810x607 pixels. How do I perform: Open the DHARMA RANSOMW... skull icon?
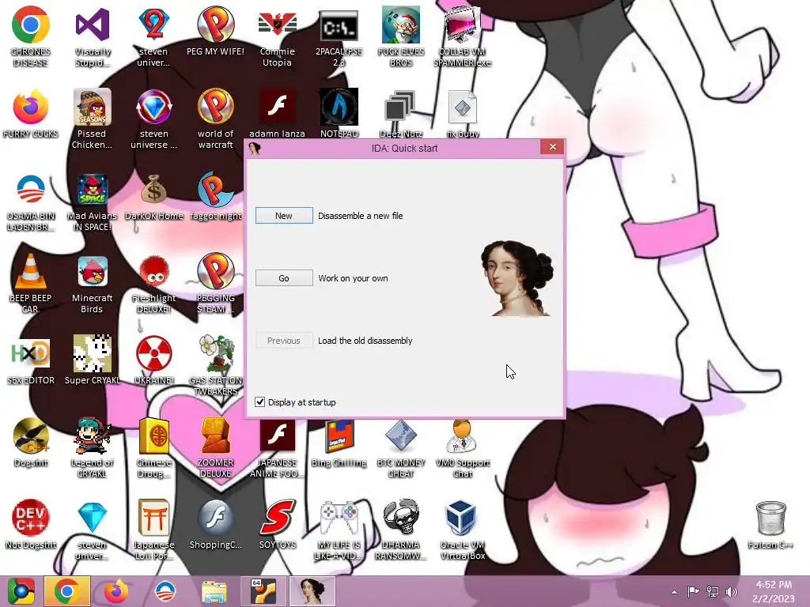tap(401, 529)
